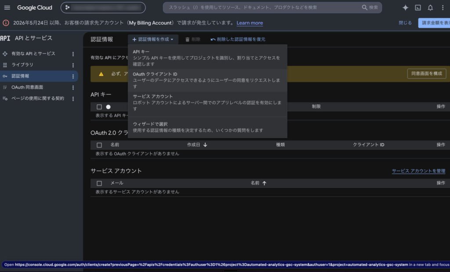
Task: Open ライブラリ in the sidebar
Action: click(22, 65)
